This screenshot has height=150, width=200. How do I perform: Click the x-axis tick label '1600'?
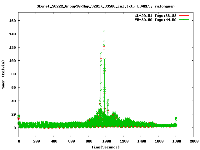pos(159,141)
